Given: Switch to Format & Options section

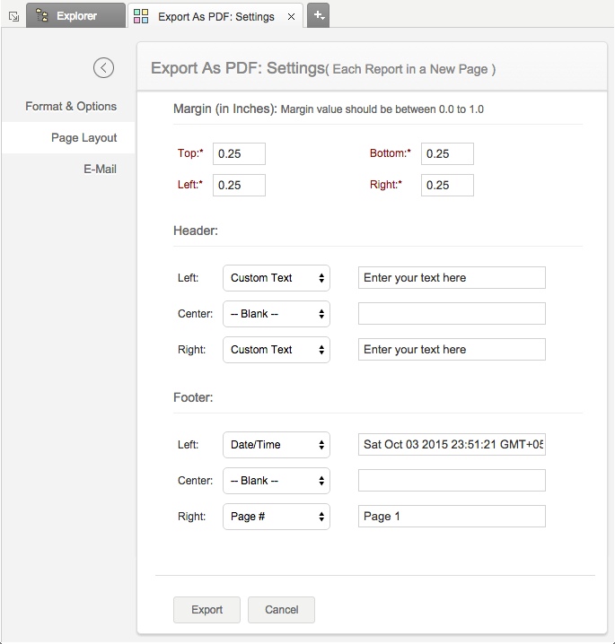Looking at the screenshot, I should coord(71,106).
